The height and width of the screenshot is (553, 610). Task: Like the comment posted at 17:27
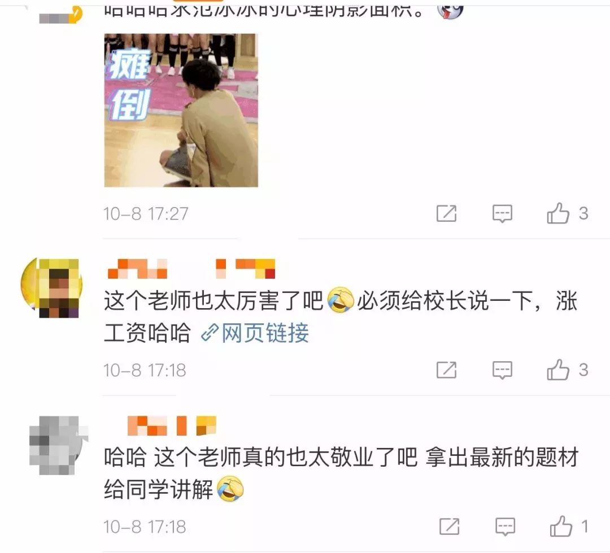point(558,213)
